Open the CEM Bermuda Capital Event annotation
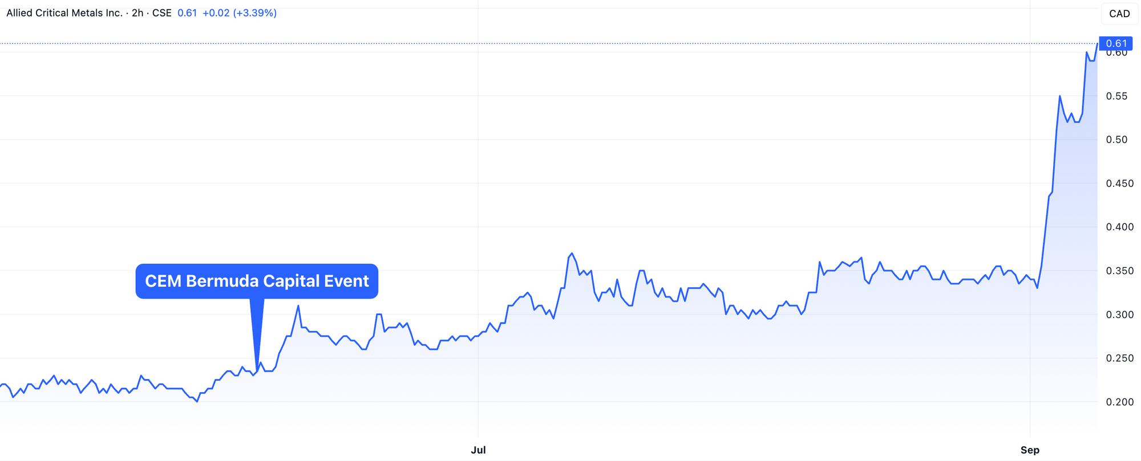The image size is (1141, 461). pyautogui.click(x=257, y=281)
